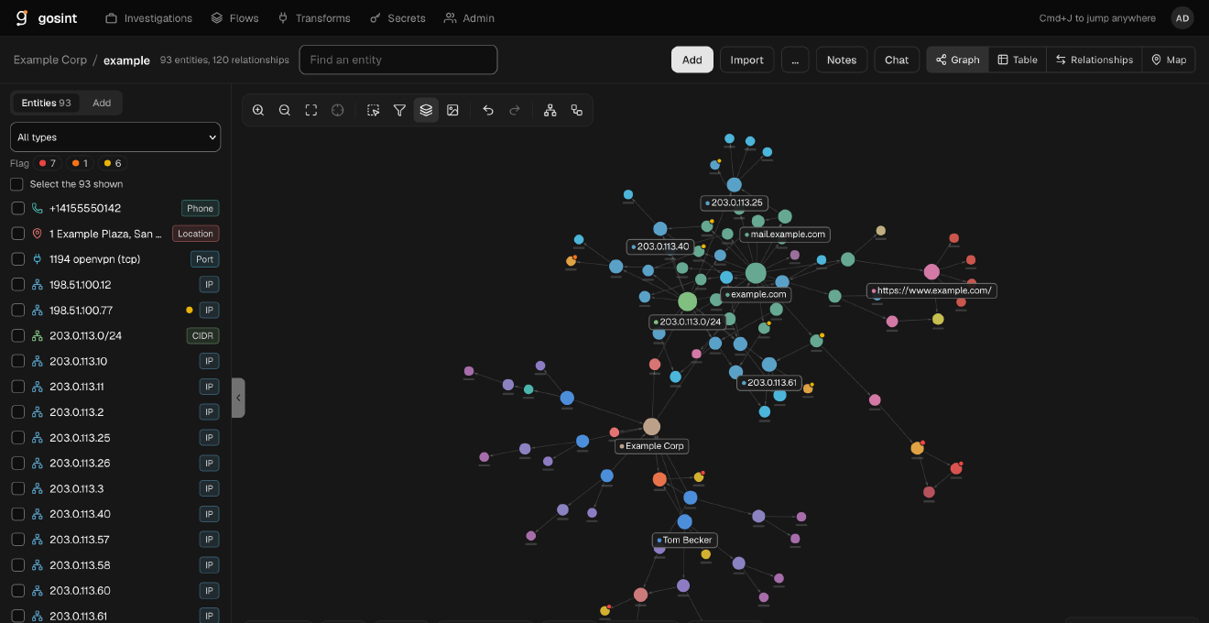This screenshot has width=1209, height=623.
Task: Check the 'Select the 93 shown' checkbox
Action: coord(16,184)
